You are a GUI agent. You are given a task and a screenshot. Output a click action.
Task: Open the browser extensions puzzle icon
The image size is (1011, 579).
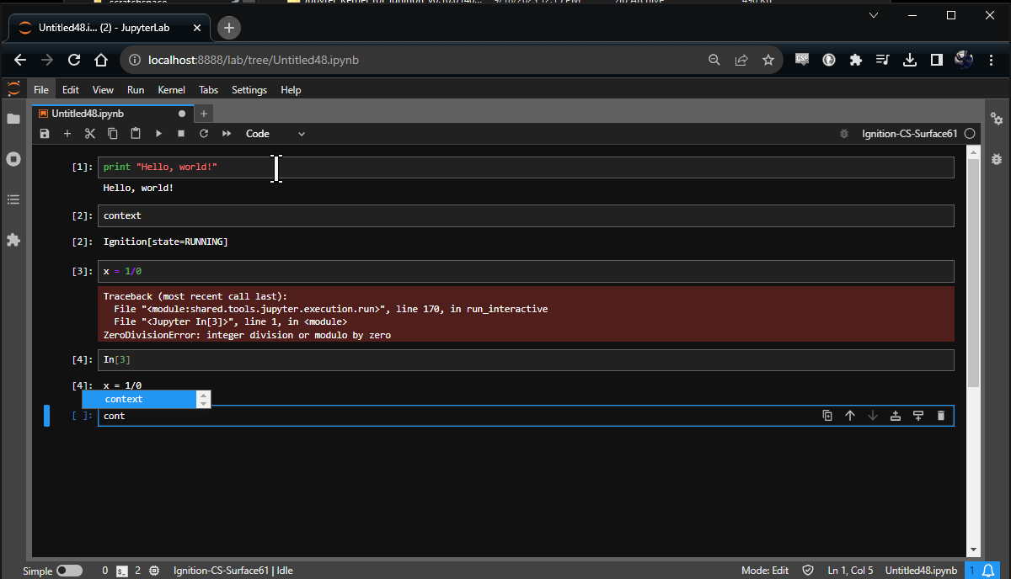[856, 60]
